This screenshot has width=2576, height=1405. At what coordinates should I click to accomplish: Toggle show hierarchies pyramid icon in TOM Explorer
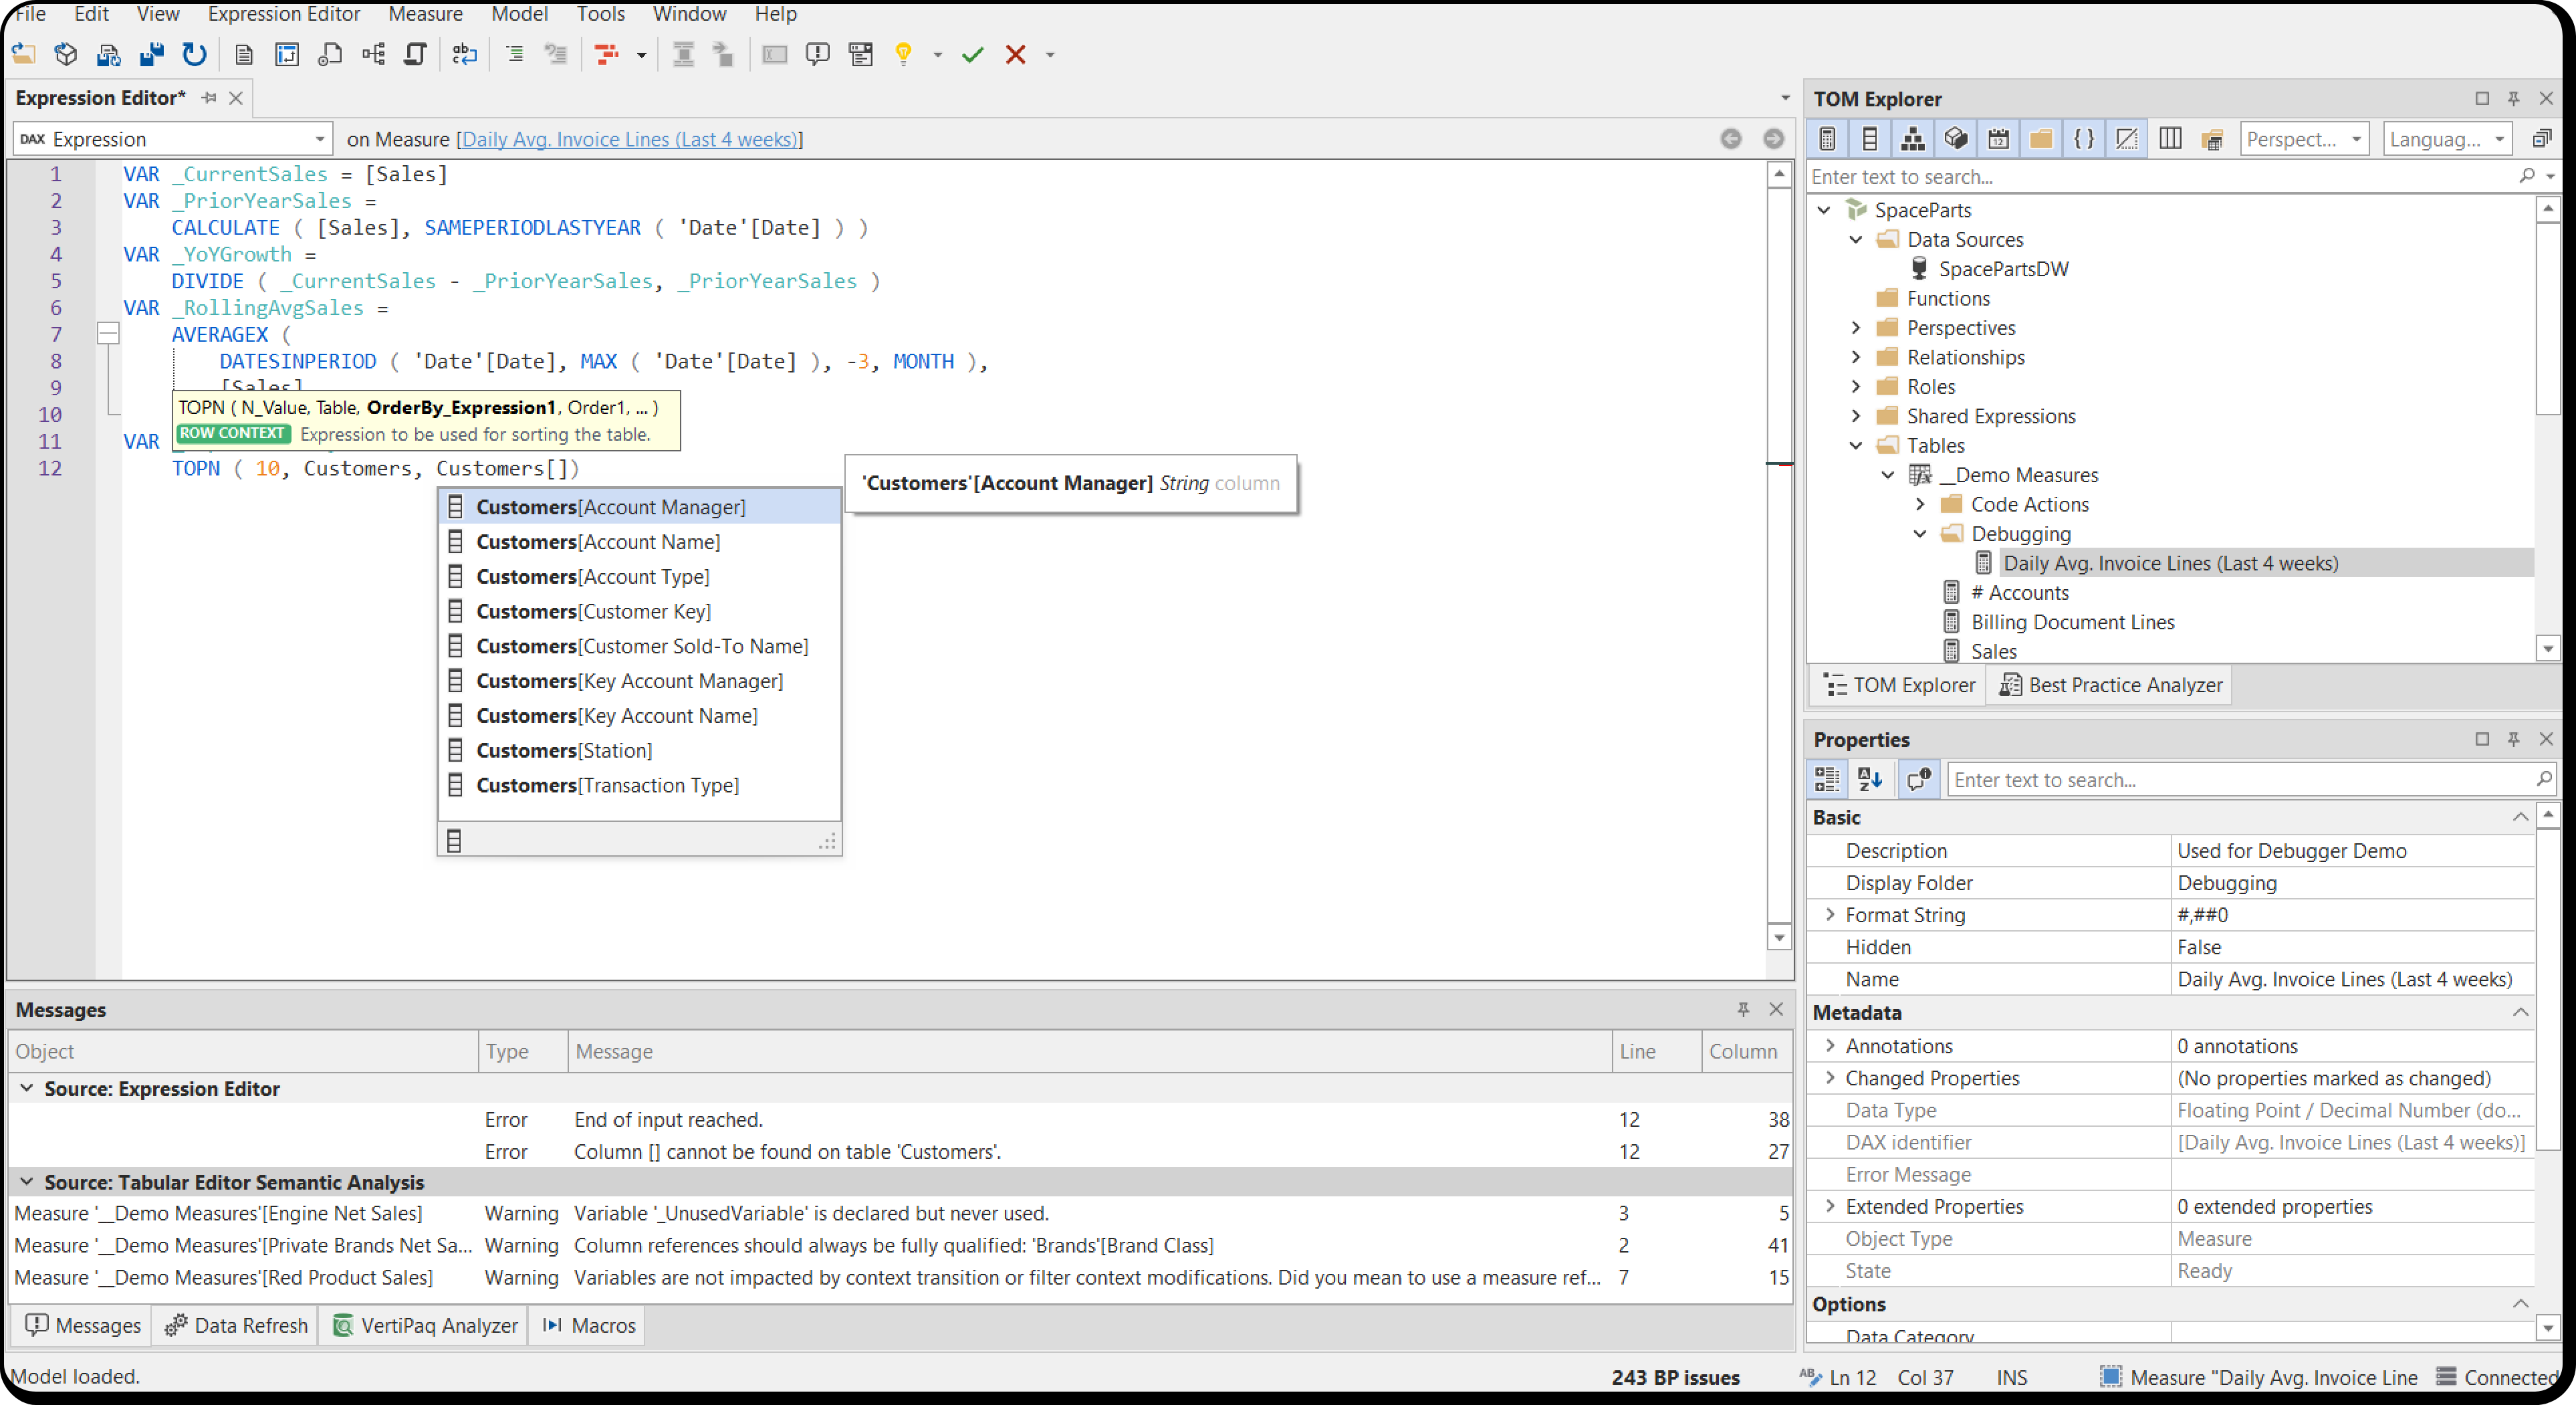1913,139
